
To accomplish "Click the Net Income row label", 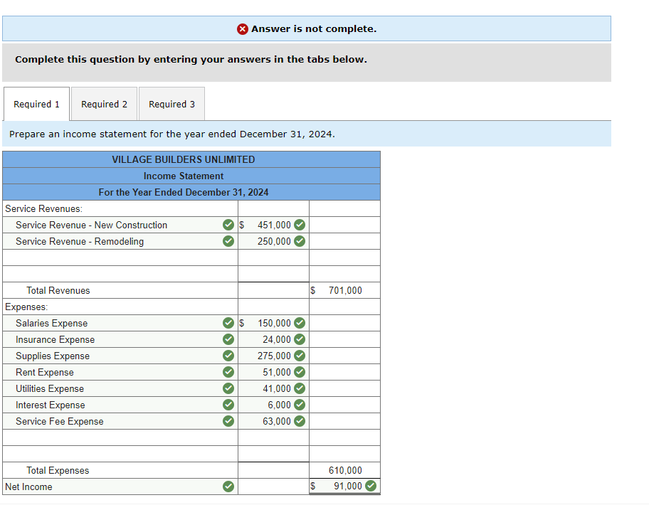I will (28, 487).
